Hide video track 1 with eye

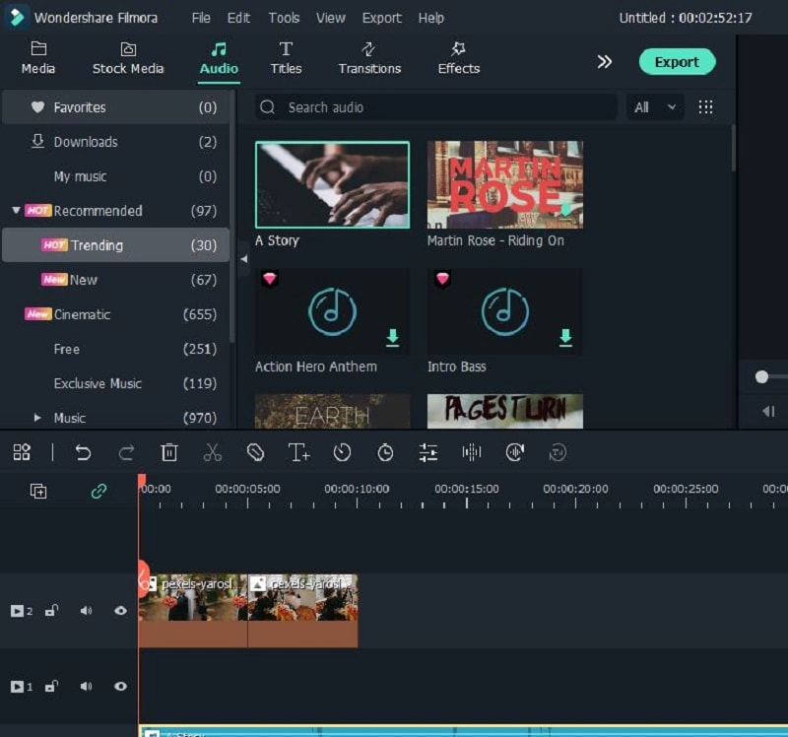[x=120, y=686]
